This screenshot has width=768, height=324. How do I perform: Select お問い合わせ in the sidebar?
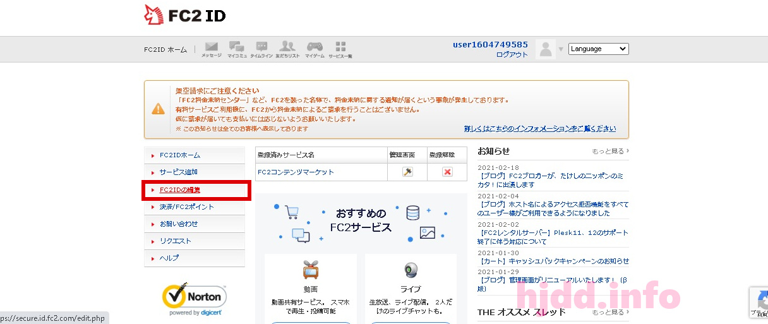pyautogui.click(x=195, y=224)
